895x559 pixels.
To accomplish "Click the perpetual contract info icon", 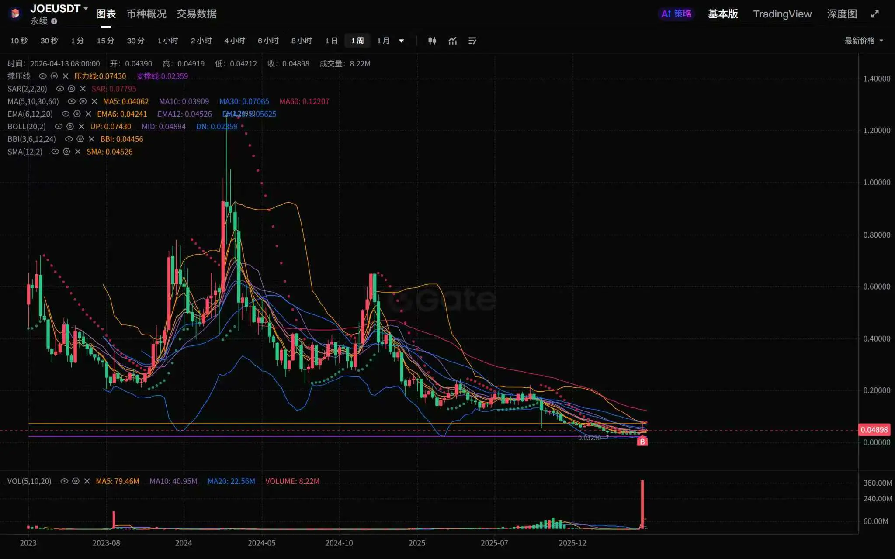I will pos(54,21).
